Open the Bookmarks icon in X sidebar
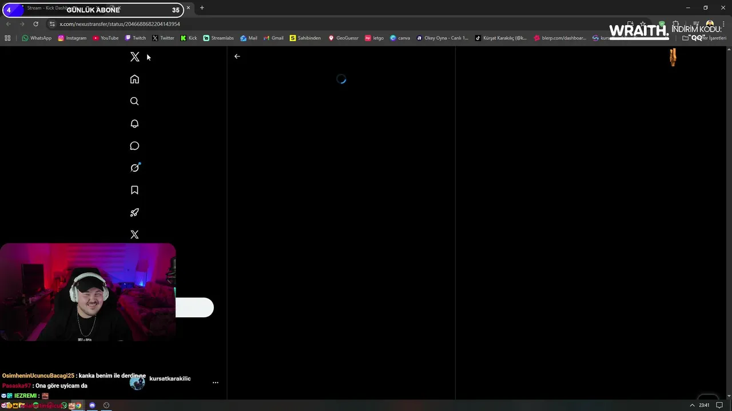The height and width of the screenshot is (411, 732). coord(134,190)
